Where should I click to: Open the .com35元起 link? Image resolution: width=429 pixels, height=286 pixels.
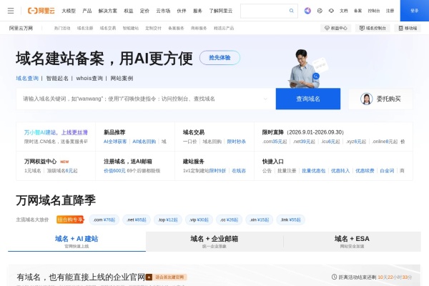tap(275, 142)
